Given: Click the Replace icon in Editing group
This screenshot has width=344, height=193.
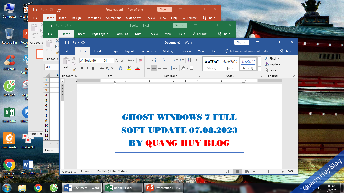Looking at the screenshot, I should [267, 64].
